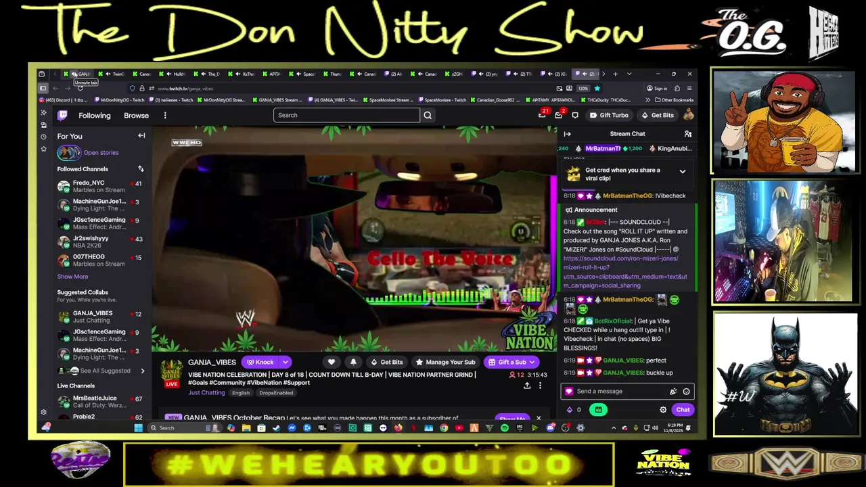Collapse the share a viral clip banner

682,172
